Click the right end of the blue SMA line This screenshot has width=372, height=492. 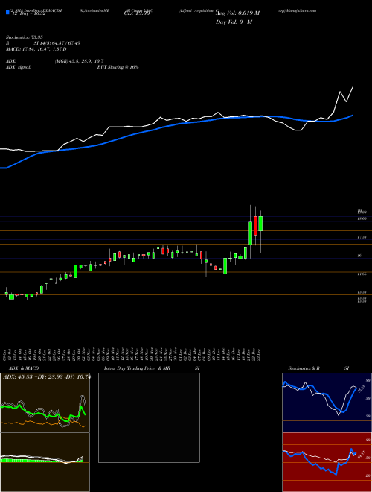[x=353, y=115]
